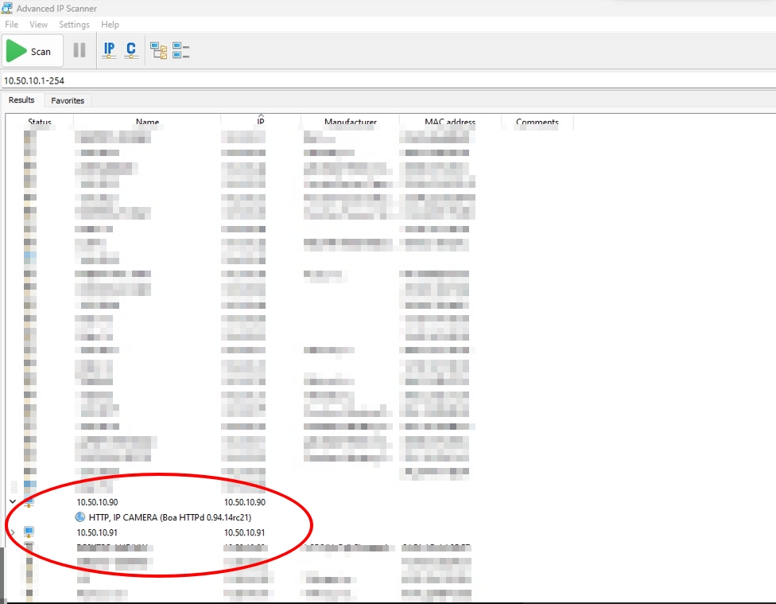Expand all results using toolbar tree icon
The image size is (776, 604).
pyautogui.click(x=159, y=51)
